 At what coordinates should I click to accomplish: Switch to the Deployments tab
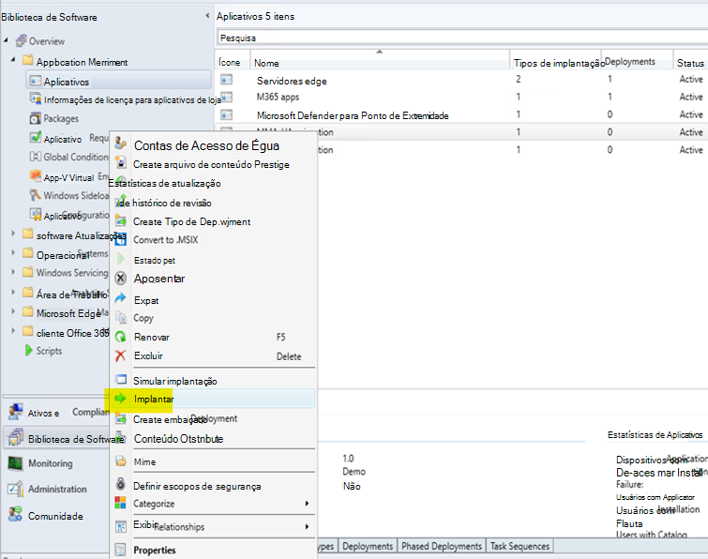(368, 547)
